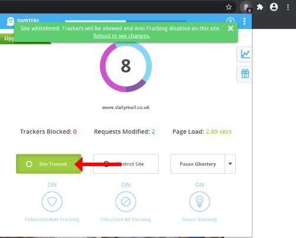Bookmark this page with the star icon
296x238 pixels.
(x=229, y=7)
